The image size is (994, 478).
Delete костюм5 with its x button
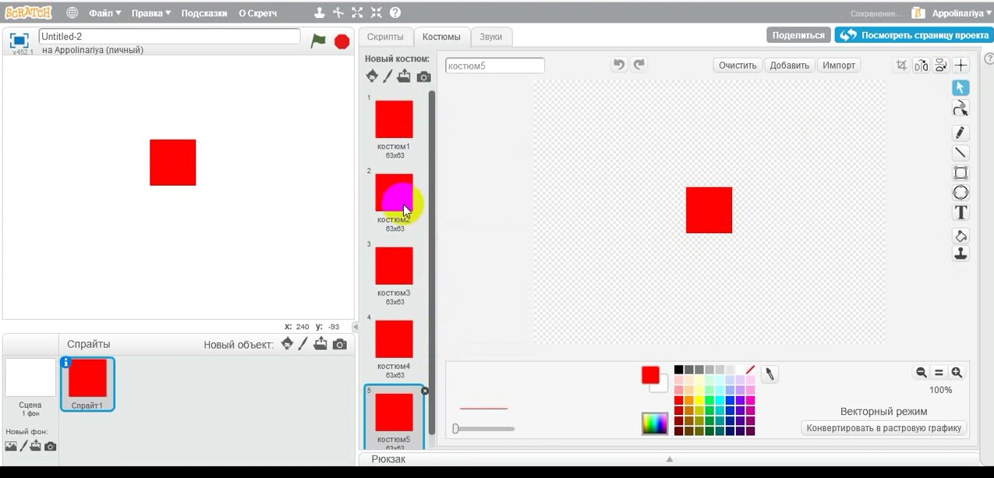point(425,391)
